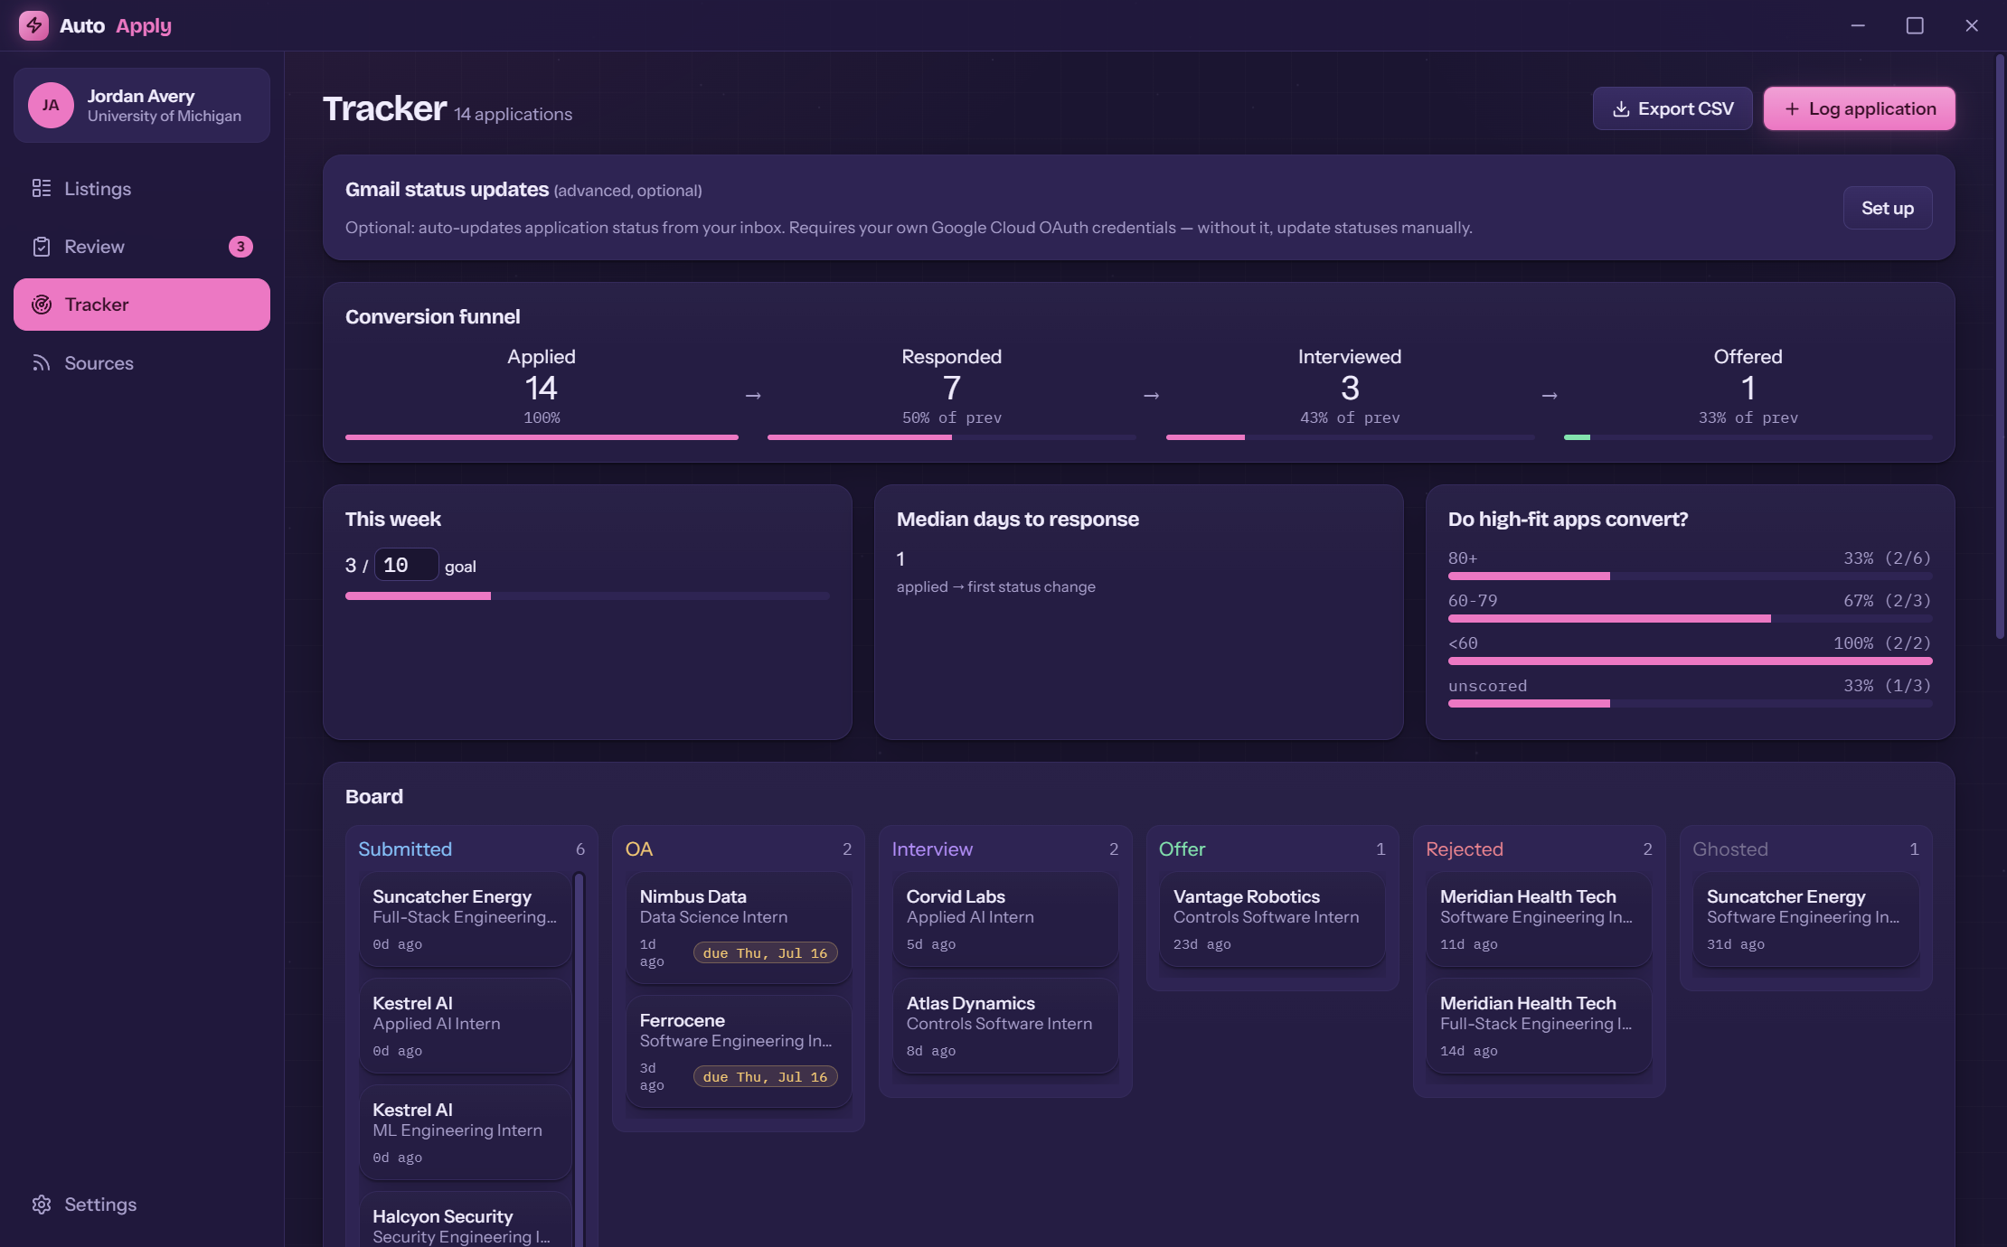This screenshot has width=2007, height=1247.
Task: Click Ferrocene due Thu, Jul 16 badge
Action: pos(765,1077)
